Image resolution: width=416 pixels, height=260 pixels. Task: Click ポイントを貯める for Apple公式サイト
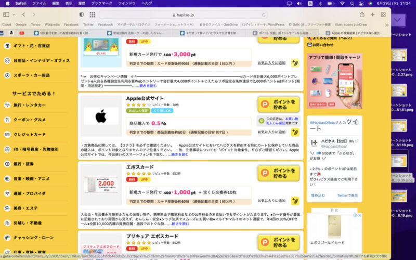pos(279,105)
